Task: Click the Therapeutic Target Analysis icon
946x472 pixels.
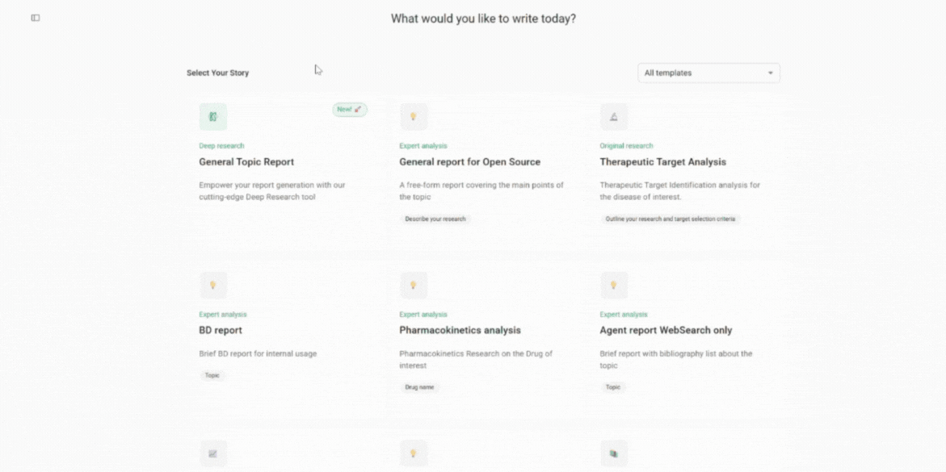Action: (x=613, y=117)
